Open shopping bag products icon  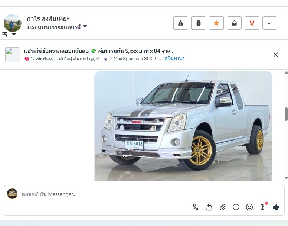coord(209,207)
